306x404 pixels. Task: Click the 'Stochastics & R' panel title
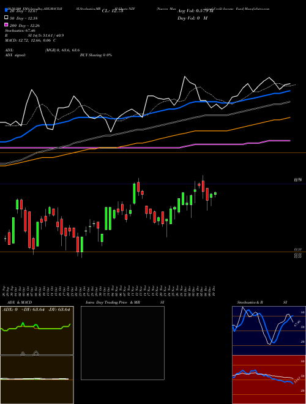tap(250, 302)
